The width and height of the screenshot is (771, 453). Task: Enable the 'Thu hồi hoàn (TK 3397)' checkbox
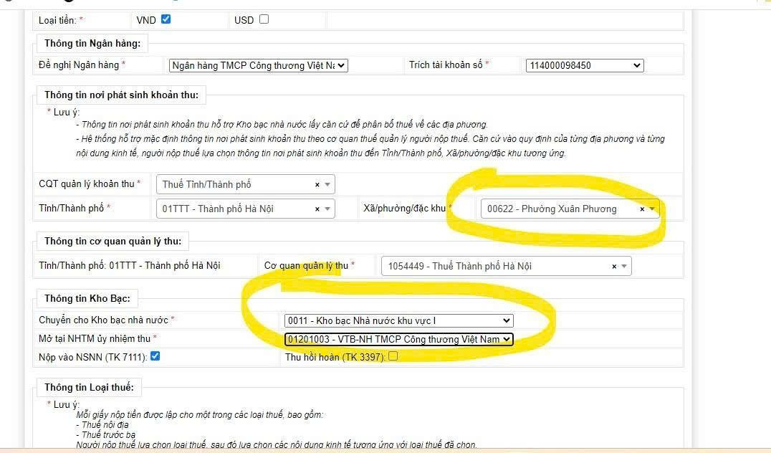[393, 356]
